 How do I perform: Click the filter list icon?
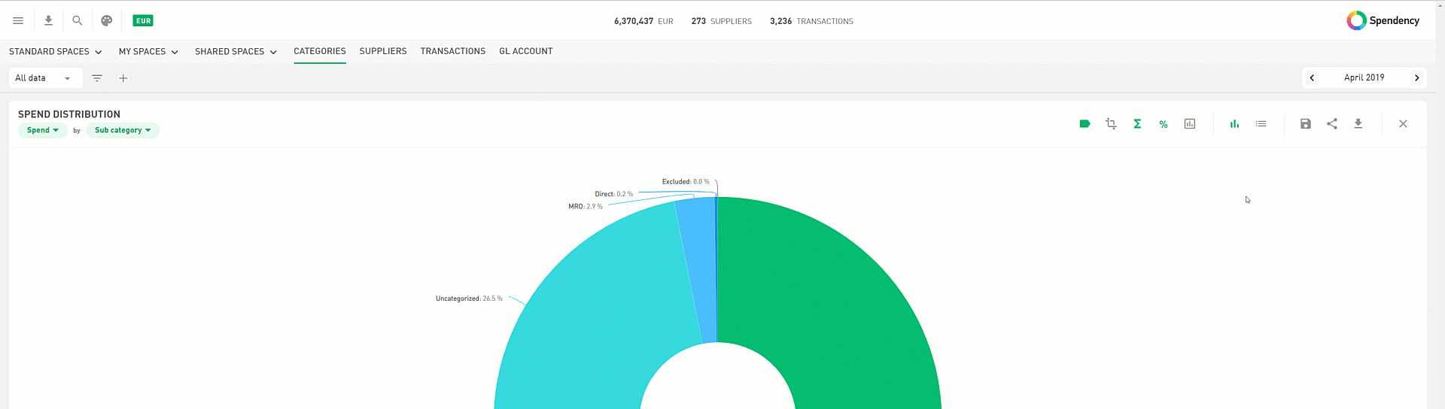(97, 78)
